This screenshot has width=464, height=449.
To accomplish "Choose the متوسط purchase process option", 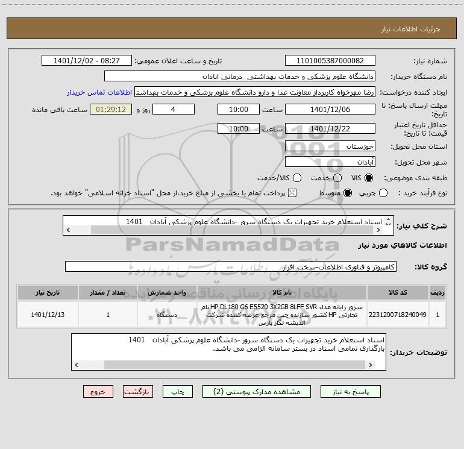I will 348,193.
